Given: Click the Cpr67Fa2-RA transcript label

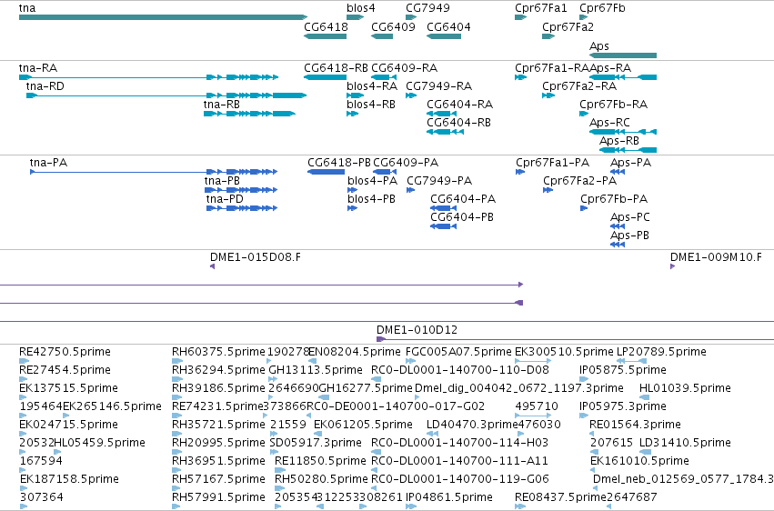Looking at the screenshot, I should pyautogui.click(x=579, y=85).
